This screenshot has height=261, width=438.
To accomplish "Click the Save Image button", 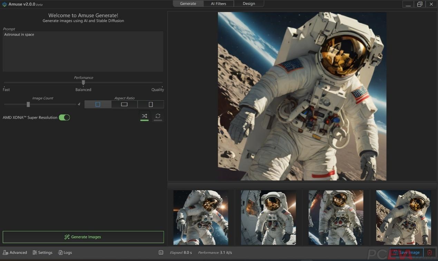I will point(407,252).
